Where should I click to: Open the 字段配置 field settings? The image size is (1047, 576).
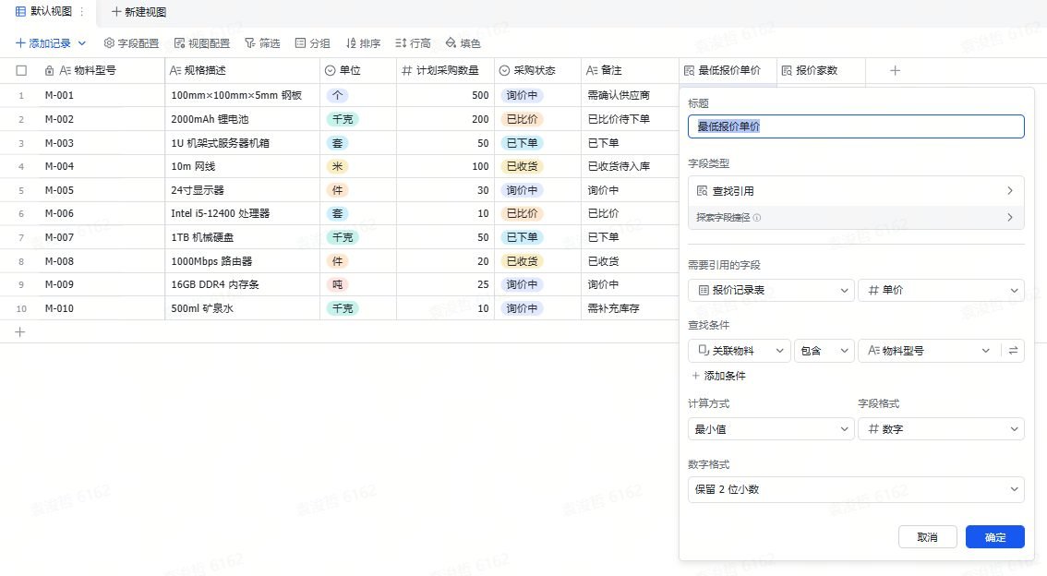(x=131, y=43)
